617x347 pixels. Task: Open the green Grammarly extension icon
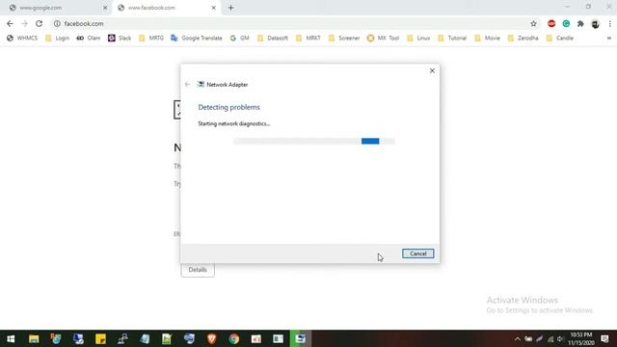pyautogui.click(x=566, y=23)
